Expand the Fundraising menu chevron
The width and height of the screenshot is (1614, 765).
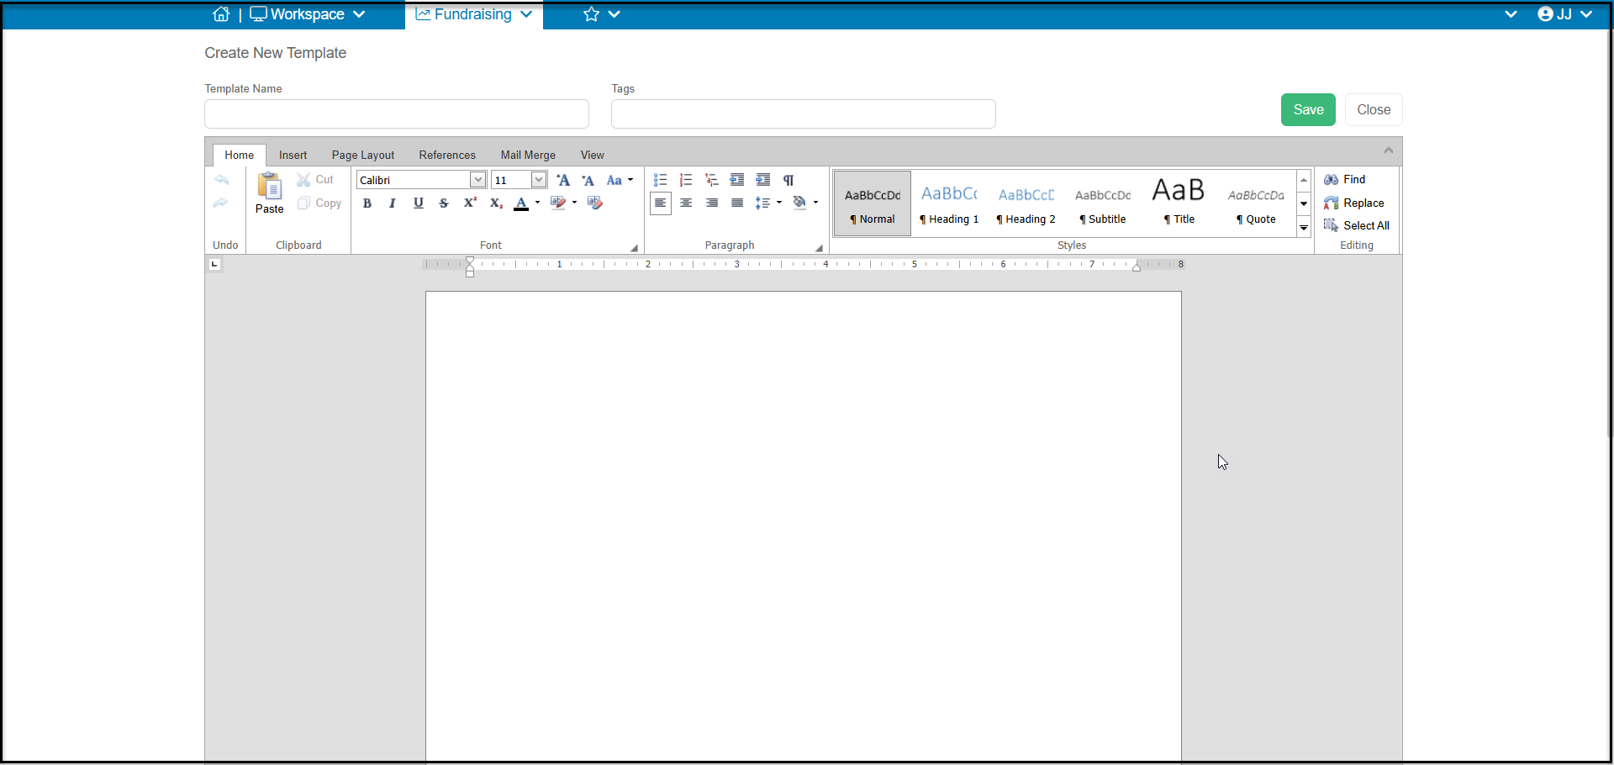click(x=526, y=14)
